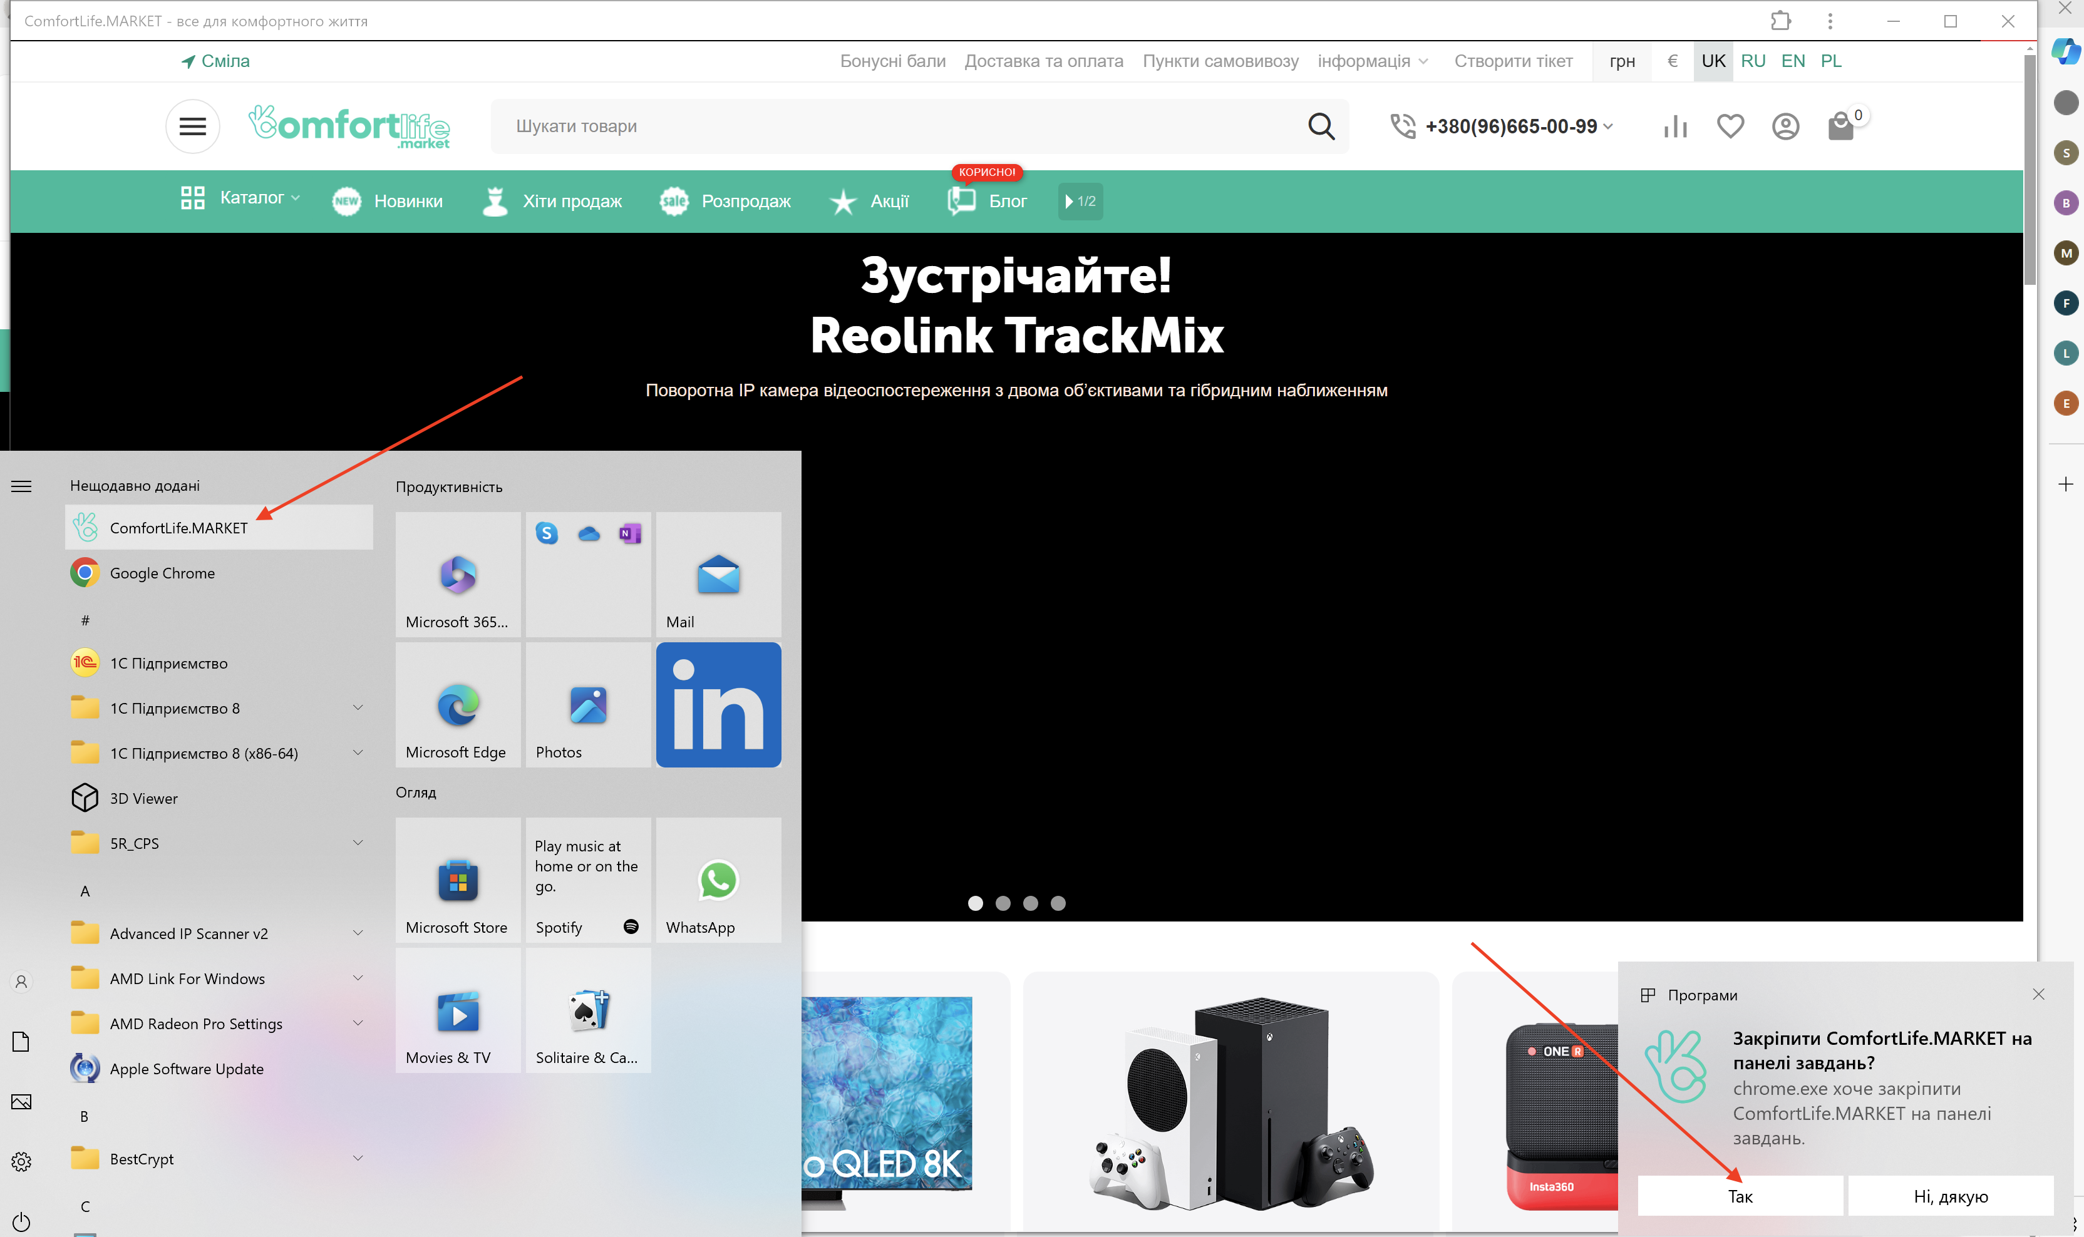Open the user account icon
The height and width of the screenshot is (1237, 2084).
click(1785, 126)
